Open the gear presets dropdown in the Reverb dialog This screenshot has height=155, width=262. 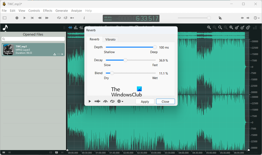[x=120, y=101]
